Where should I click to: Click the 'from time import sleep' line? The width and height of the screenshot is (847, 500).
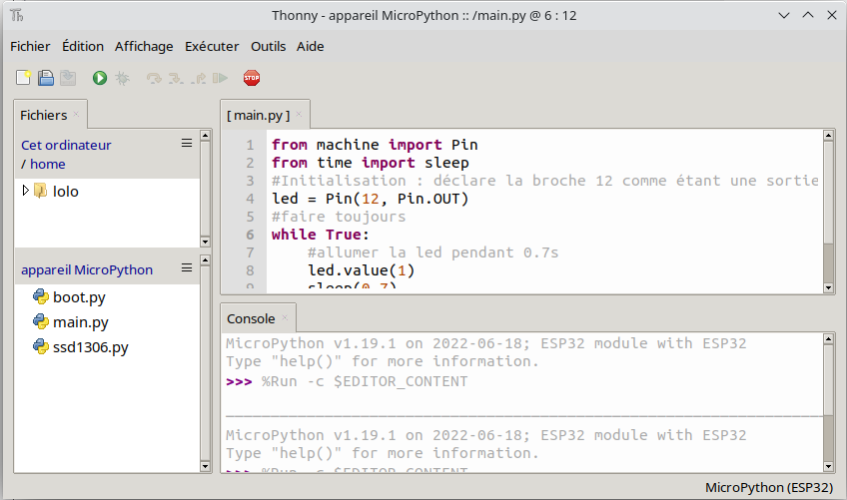370,163
